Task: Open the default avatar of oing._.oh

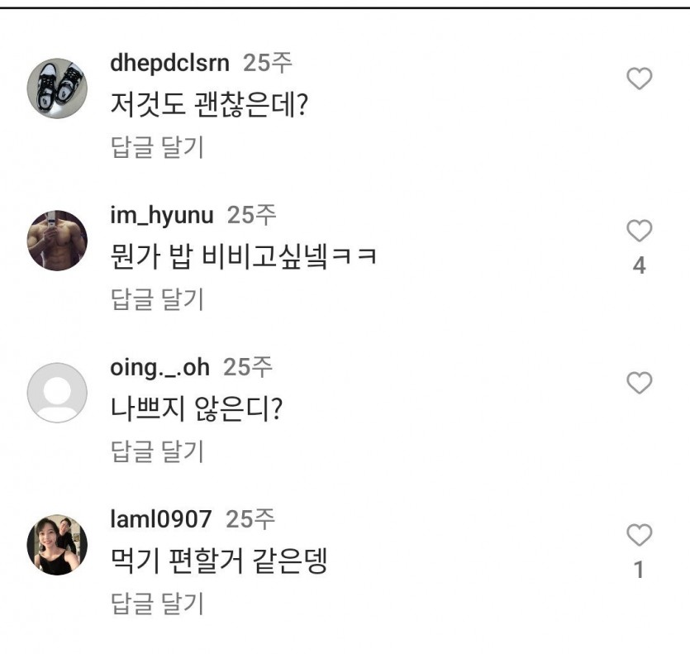Action: pos(57,393)
